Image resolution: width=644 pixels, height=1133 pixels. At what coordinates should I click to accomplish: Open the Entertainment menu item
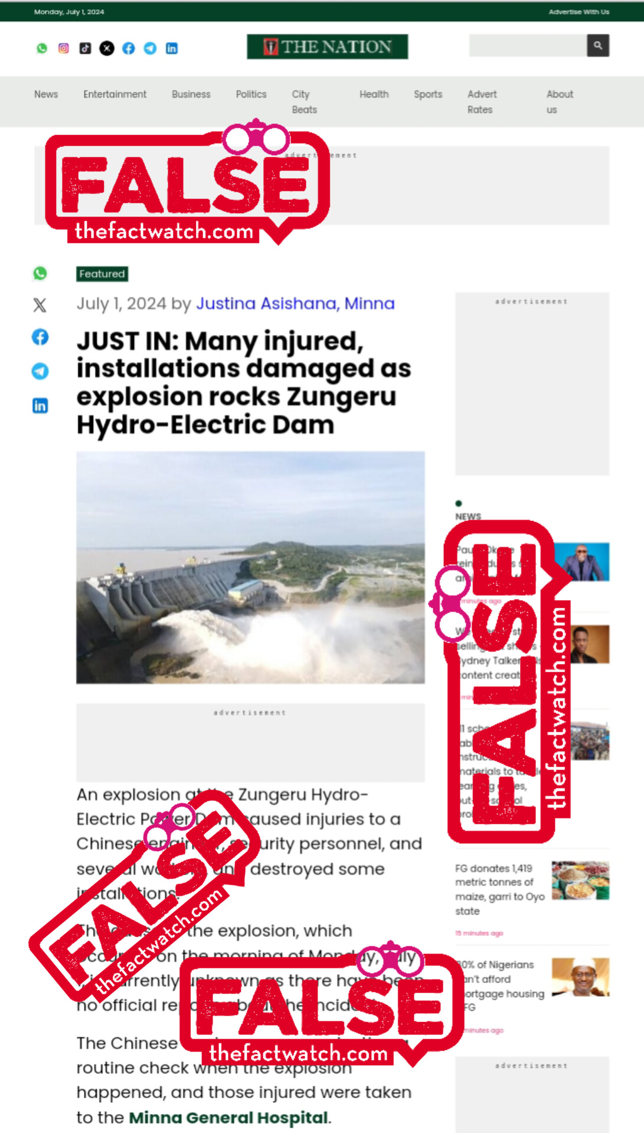point(115,94)
